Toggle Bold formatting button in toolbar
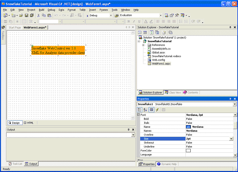238x172 pixels. pyautogui.click(x=128, y=22)
